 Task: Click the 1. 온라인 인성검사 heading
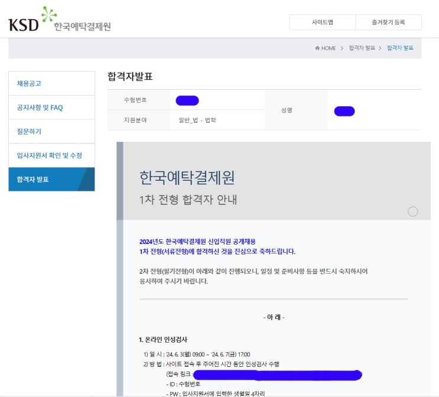point(163,340)
